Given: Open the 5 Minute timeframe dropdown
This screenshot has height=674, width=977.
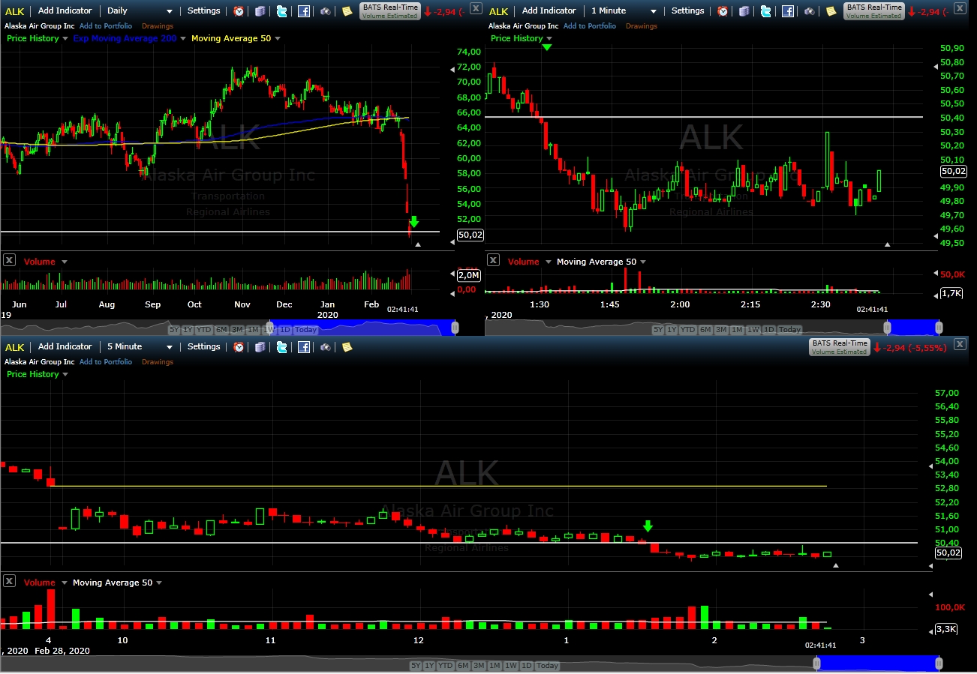Looking at the screenshot, I should 140,347.
